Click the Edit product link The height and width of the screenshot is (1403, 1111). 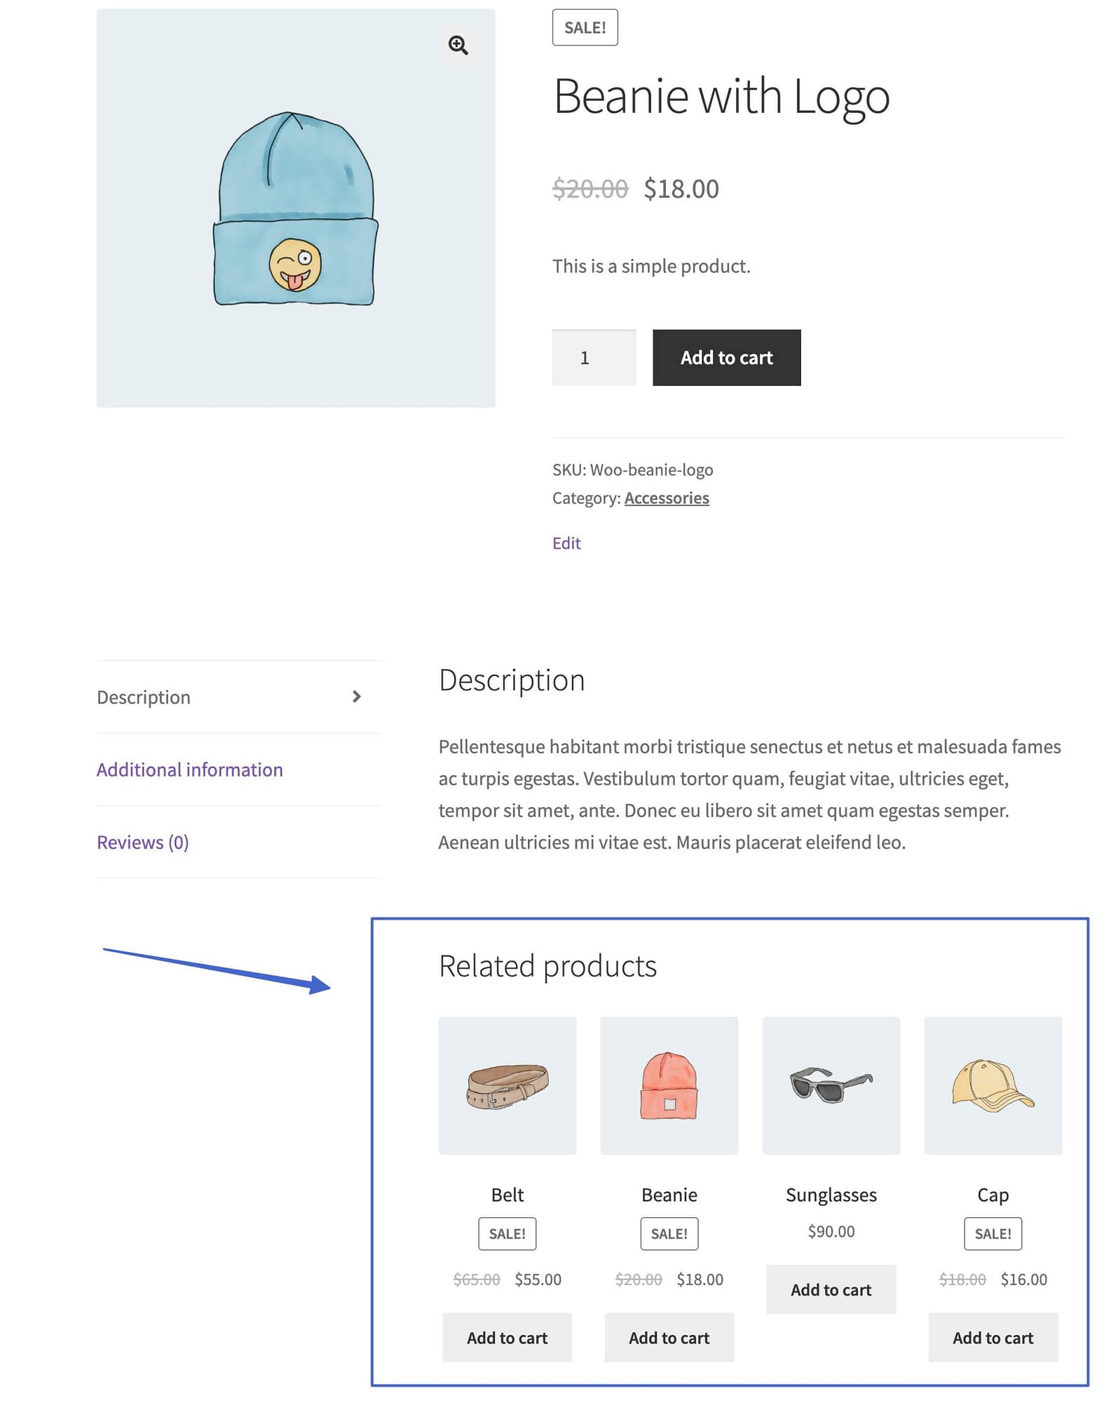coord(566,542)
